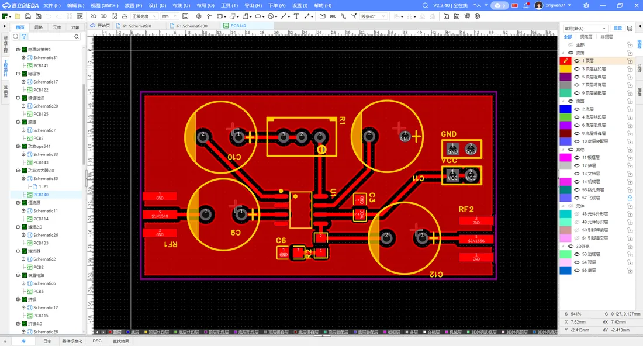Image resolution: width=643 pixels, height=346 pixels.
Task: Hide the 3 顶层丝印层 layer
Action: 576,69
